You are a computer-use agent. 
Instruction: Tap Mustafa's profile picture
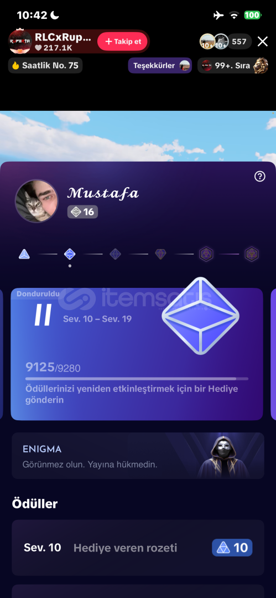[x=37, y=201]
